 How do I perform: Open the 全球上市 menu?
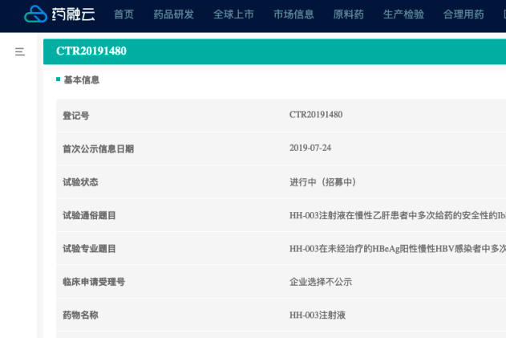coord(233,14)
